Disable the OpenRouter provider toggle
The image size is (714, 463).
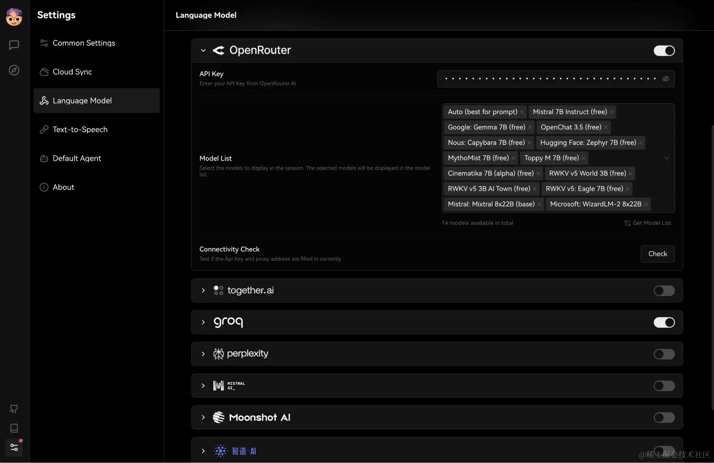coord(664,50)
